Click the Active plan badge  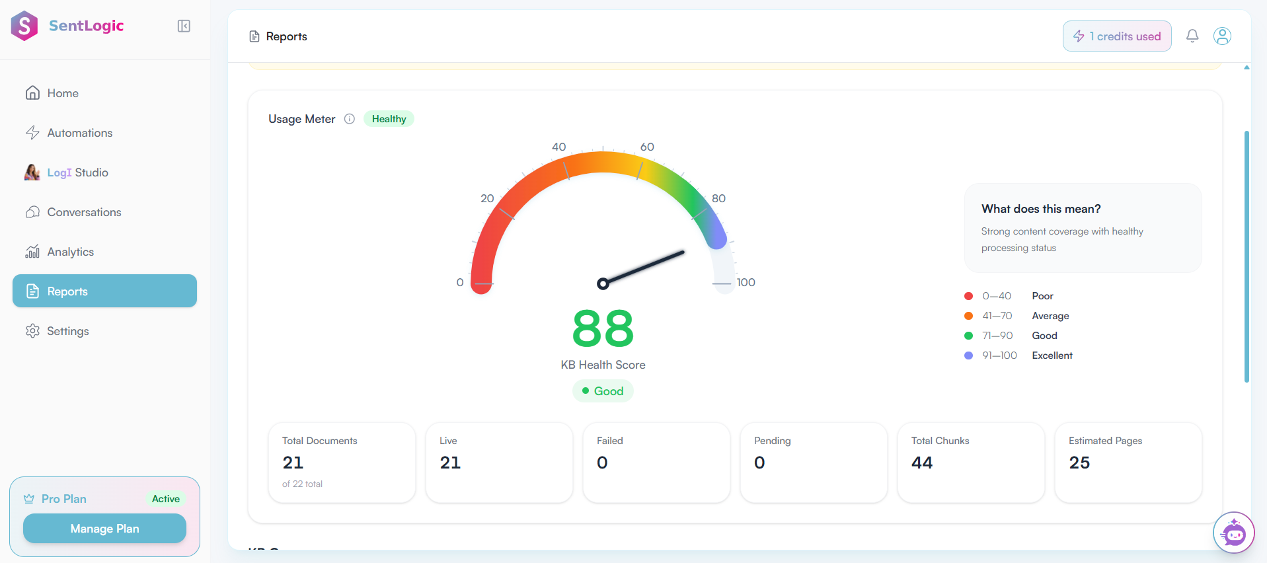pos(166,499)
